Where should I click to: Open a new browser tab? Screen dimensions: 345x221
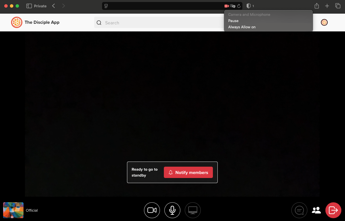coord(327,6)
